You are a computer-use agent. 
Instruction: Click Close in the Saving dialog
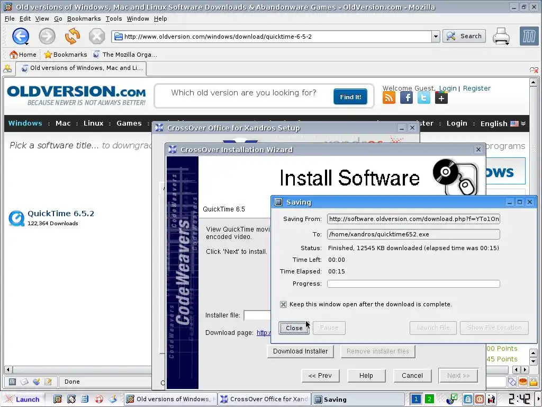(x=294, y=328)
